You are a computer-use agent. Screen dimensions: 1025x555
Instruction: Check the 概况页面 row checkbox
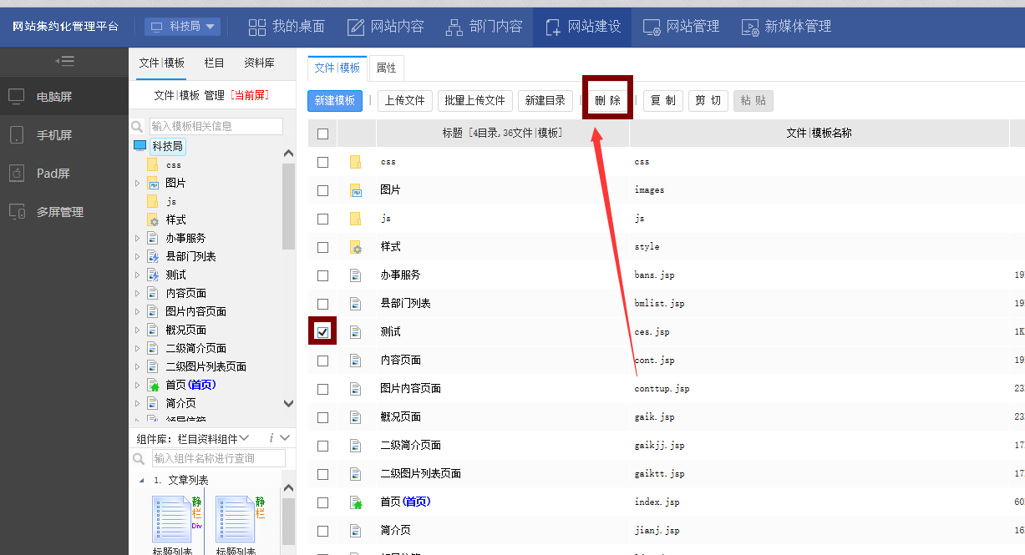[322, 417]
